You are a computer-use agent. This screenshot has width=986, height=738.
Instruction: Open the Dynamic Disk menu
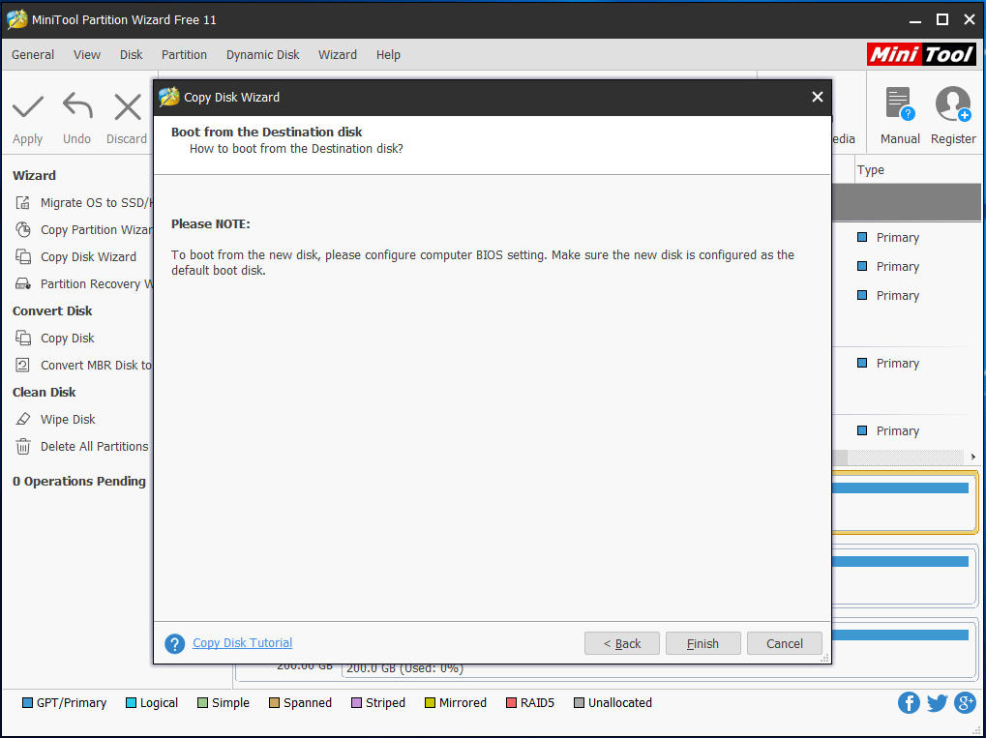click(x=263, y=55)
